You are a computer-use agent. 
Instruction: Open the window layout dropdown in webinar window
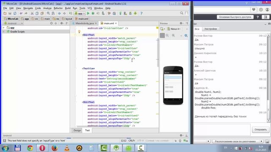(238, 141)
